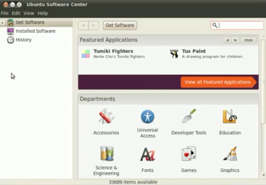Click the Graphics label

point(230,170)
